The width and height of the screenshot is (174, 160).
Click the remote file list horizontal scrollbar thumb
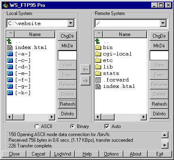coord(108,117)
